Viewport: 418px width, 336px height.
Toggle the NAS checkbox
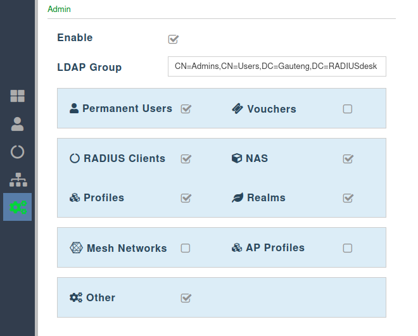348,159
